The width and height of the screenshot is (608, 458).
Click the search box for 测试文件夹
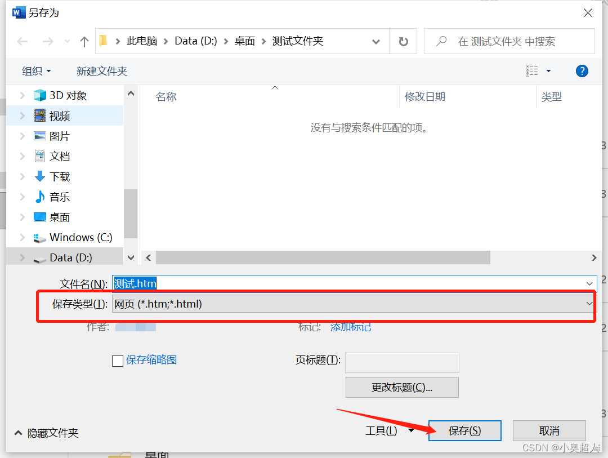click(x=509, y=41)
